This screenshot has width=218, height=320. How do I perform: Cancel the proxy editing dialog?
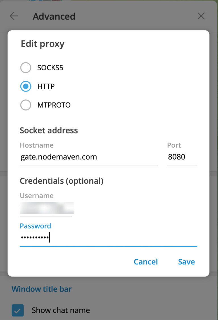point(146,262)
